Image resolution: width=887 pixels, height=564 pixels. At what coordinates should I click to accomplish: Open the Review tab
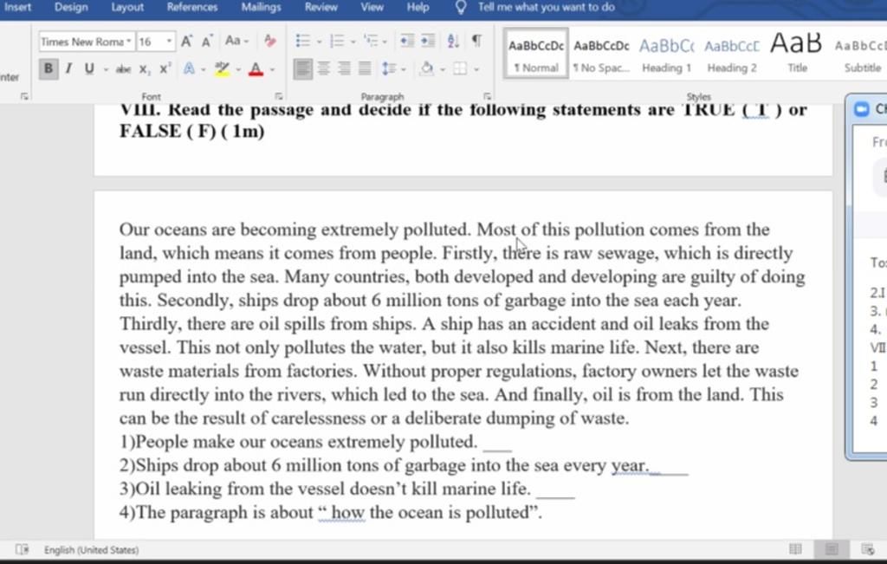tap(320, 7)
